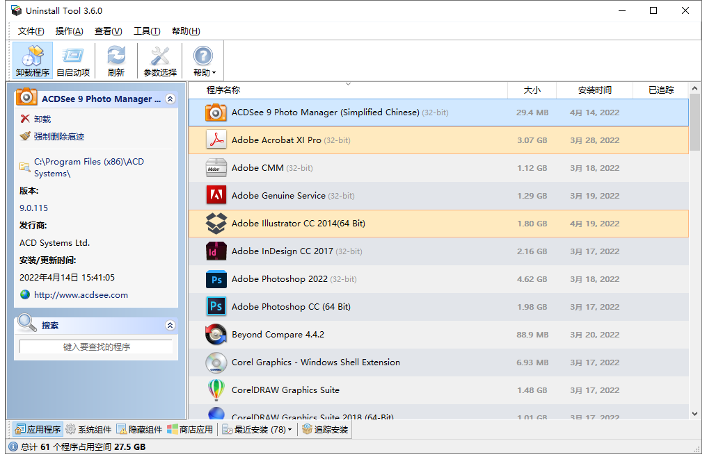The height and width of the screenshot is (459, 707).
Task: Click the Adobe Acrobat XI Pro icon
Action: point(216,140)
